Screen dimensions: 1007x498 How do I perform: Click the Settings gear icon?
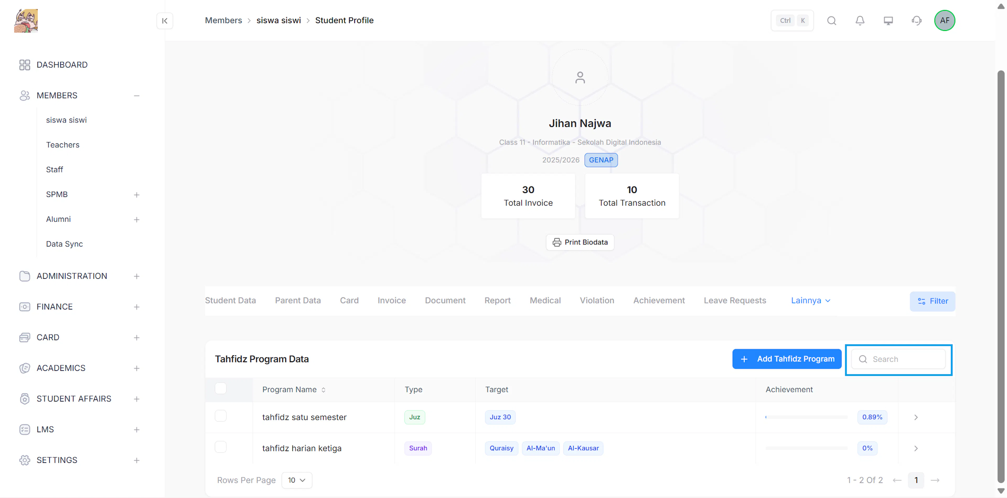[x=25, y=460]
